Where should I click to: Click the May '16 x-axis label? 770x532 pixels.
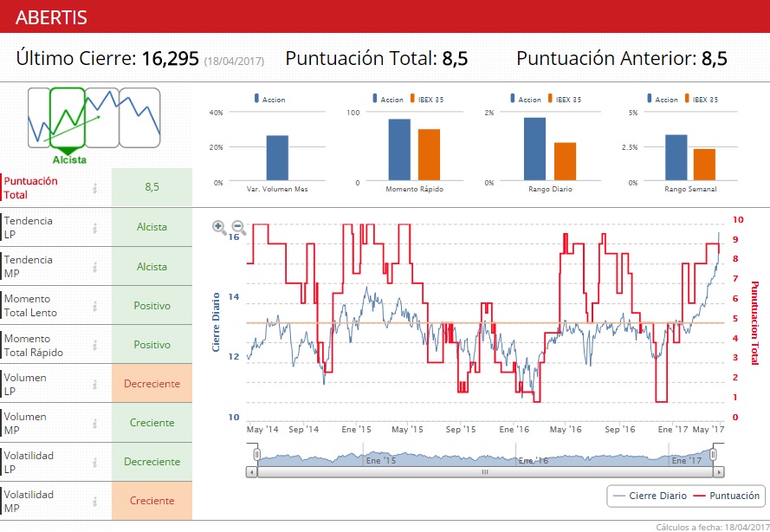coord(566,430)
